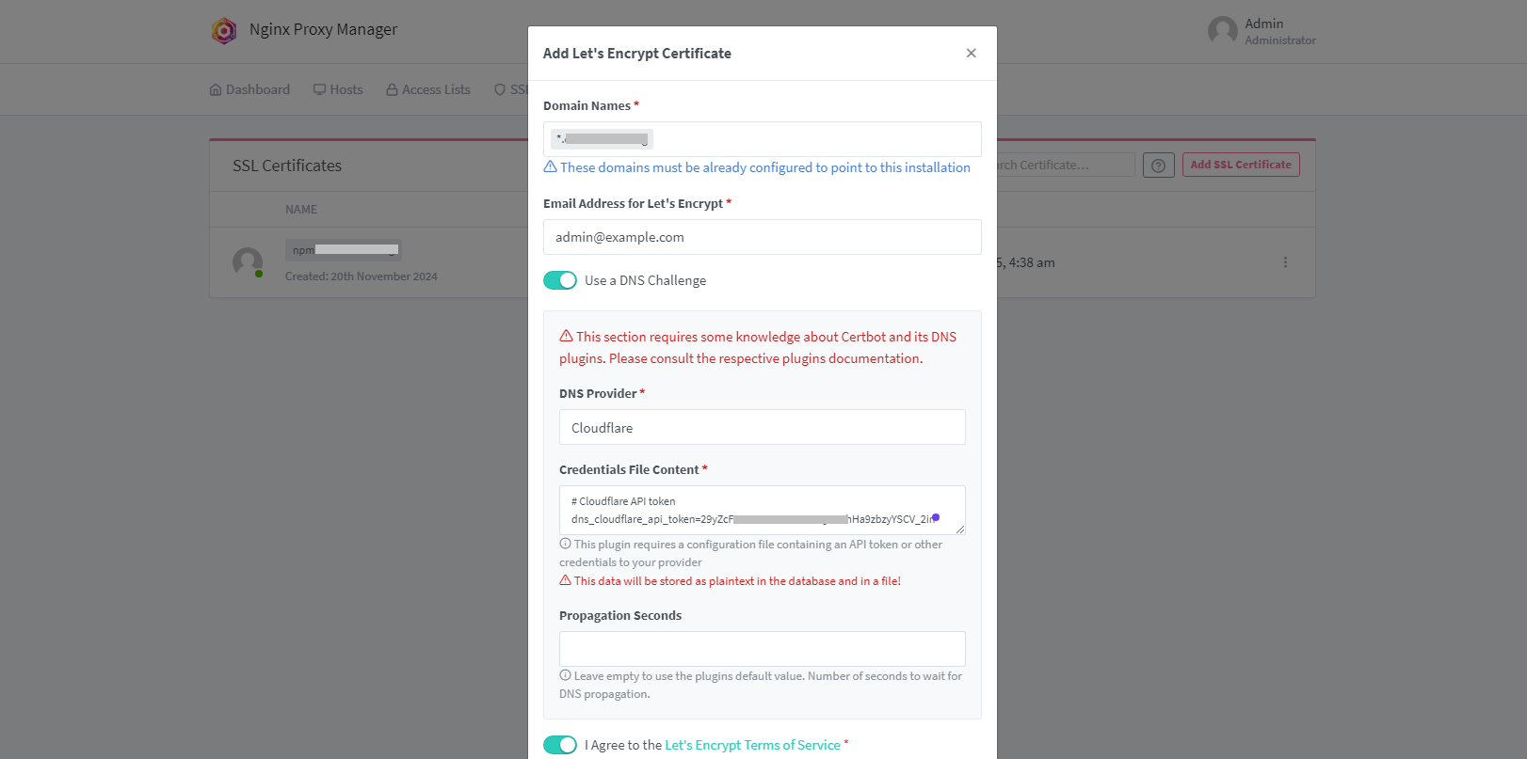The width and height of the screenshot is (1527, 759).
Task: Click the Propagation Seconds input field
Action: point(763,649)
